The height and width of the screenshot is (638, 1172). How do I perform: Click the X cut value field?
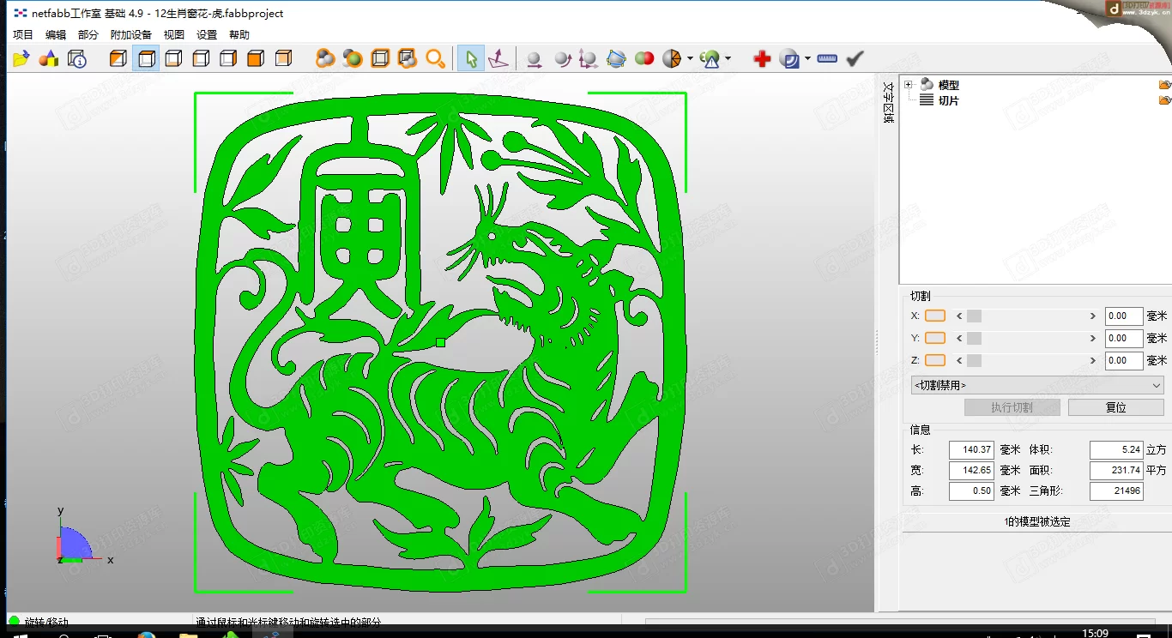(1124, 316)
